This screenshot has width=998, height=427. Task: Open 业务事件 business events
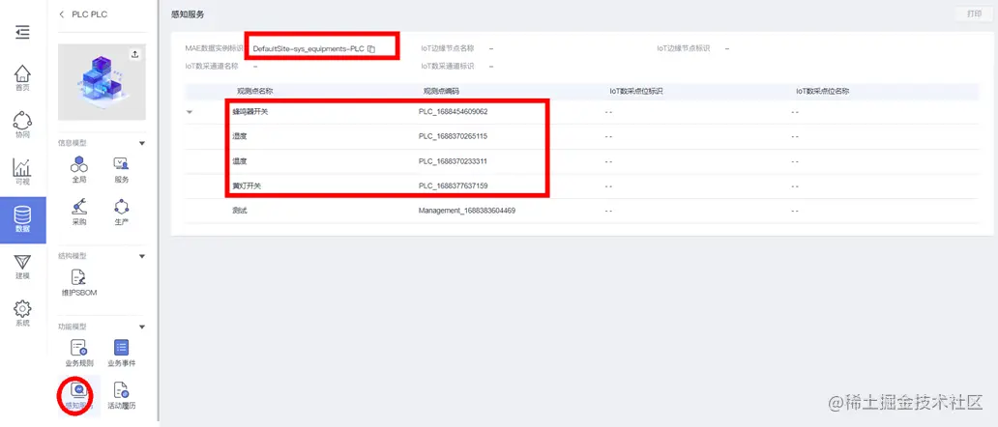[122, 354]
